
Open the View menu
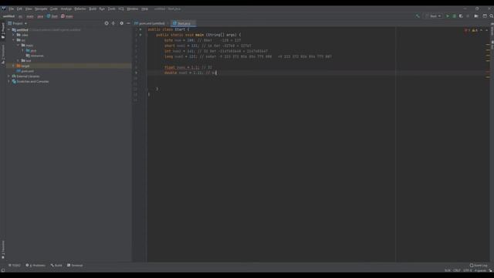click(x=29, y=8)
